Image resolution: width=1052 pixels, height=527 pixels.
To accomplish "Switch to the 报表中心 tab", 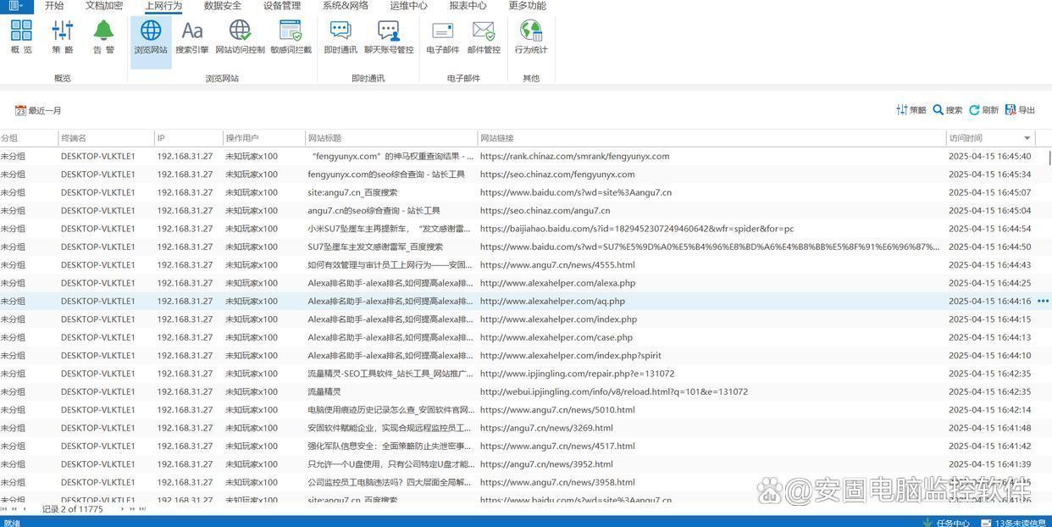I will click(x=468, y=6).
